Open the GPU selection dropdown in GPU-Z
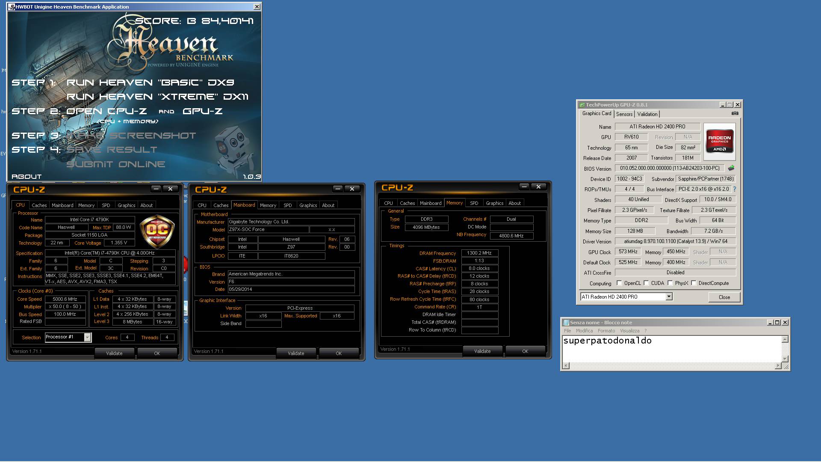821x462 pixels. tap(669, 297)
